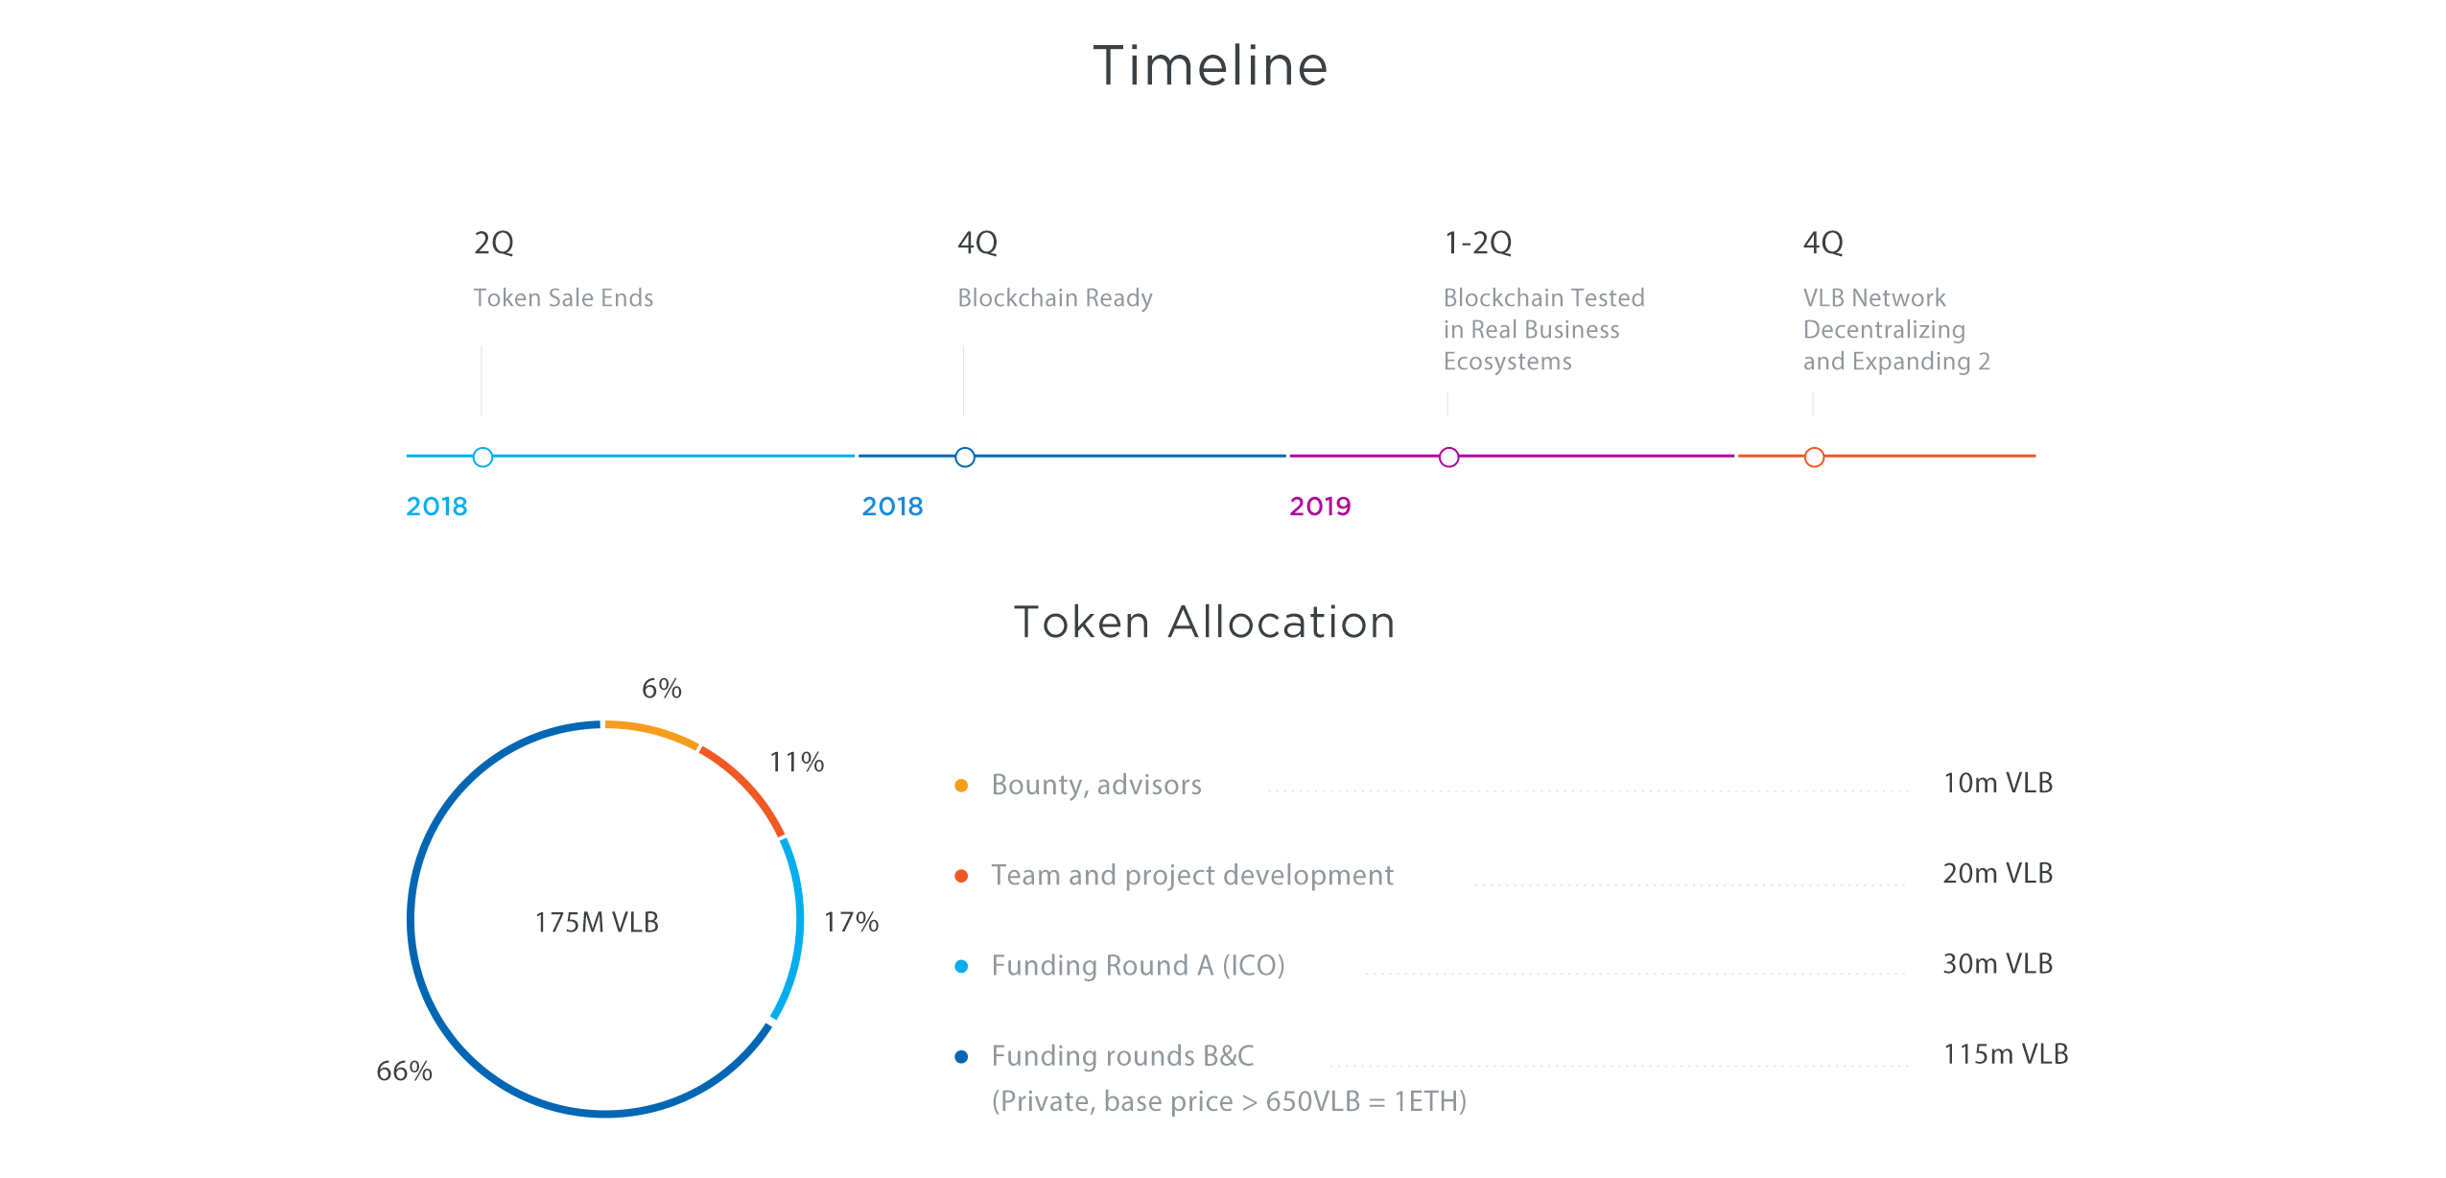Select the light blue Funding Round A dot
The height and width of the screenshot is (1178, 2446).
(x=961, y=966)
